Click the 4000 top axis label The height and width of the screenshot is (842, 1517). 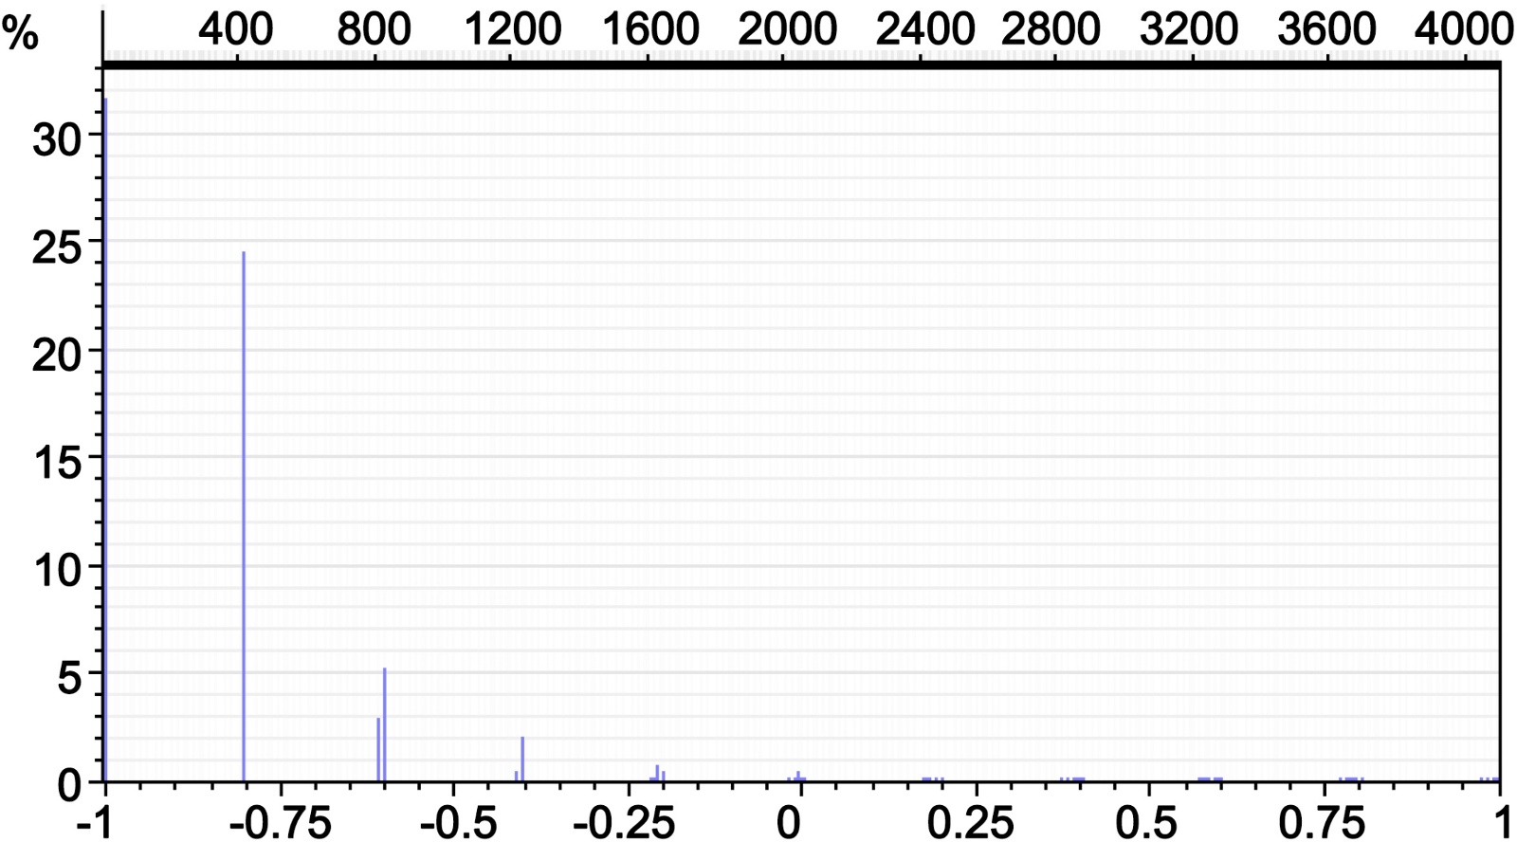1464,30
